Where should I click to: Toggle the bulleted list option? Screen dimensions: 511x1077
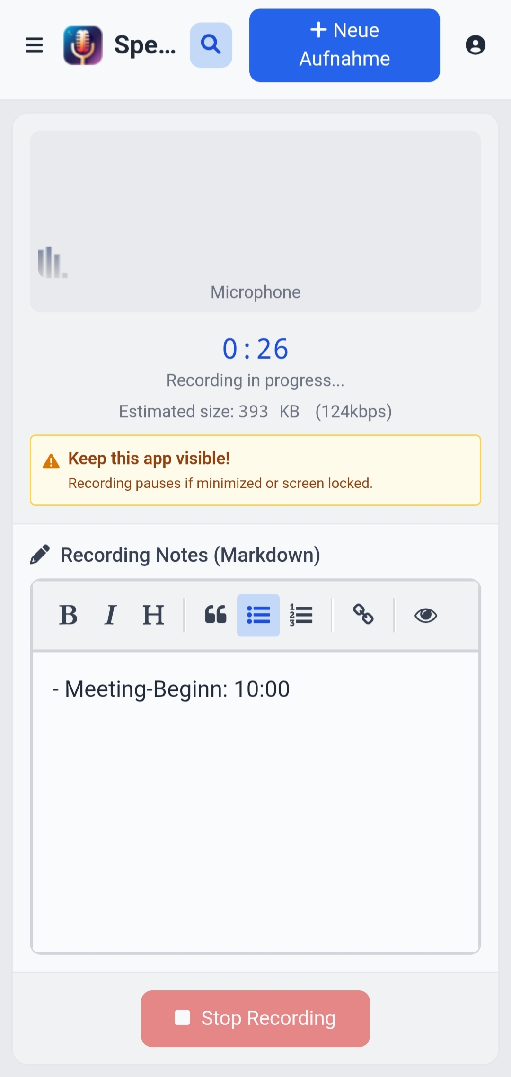tap(258, 615)
